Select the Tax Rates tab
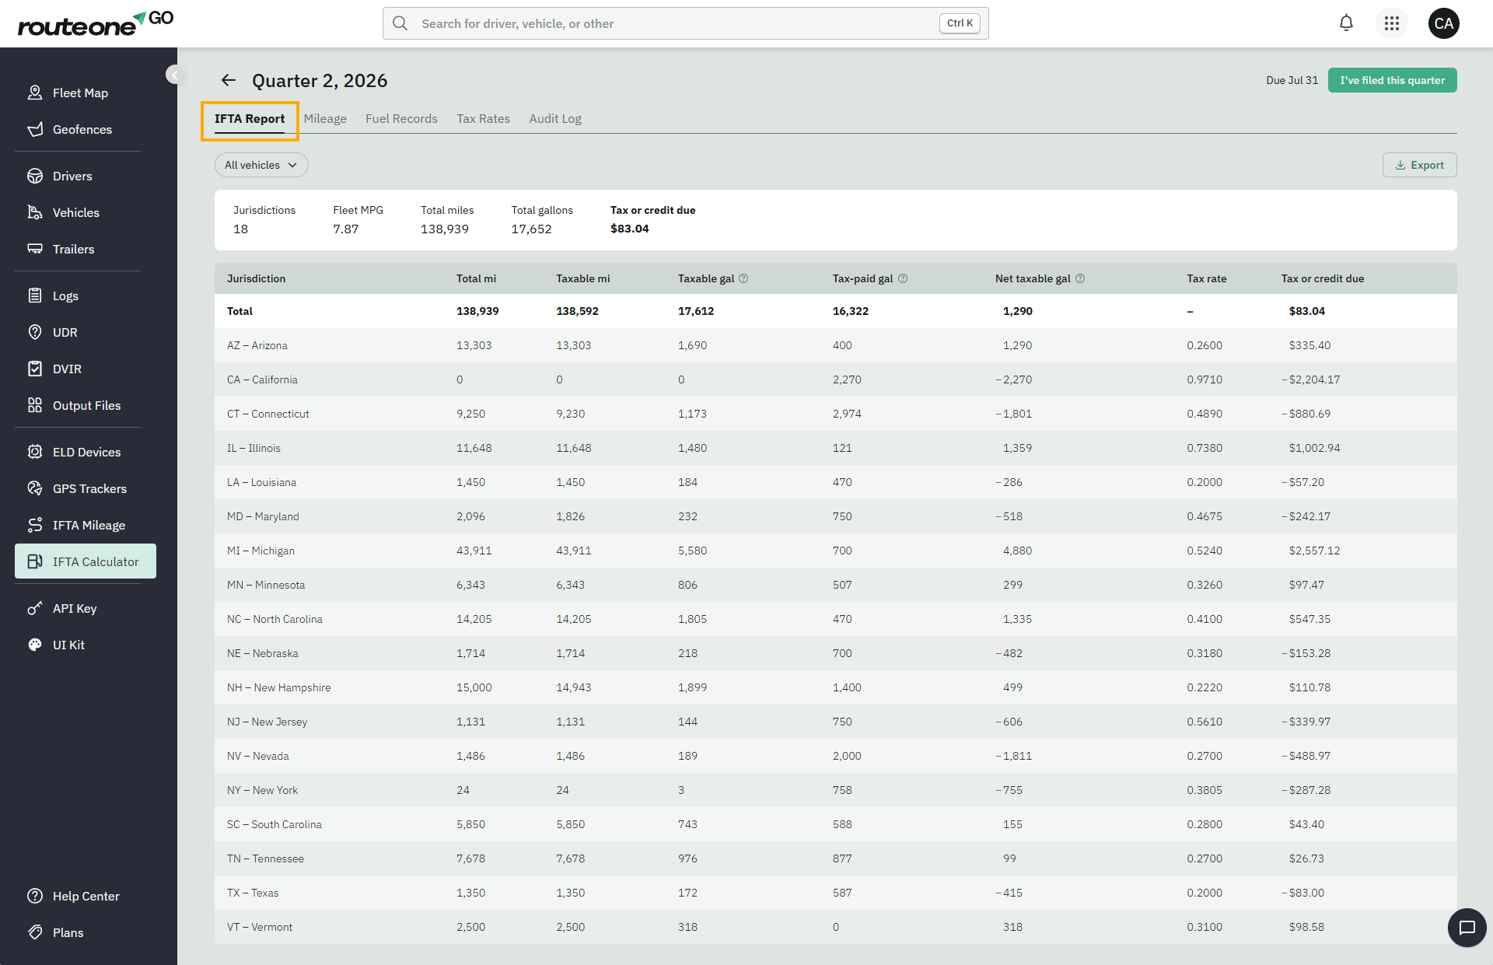This screenshot has width=1493, height=965. tap(483, 118)
